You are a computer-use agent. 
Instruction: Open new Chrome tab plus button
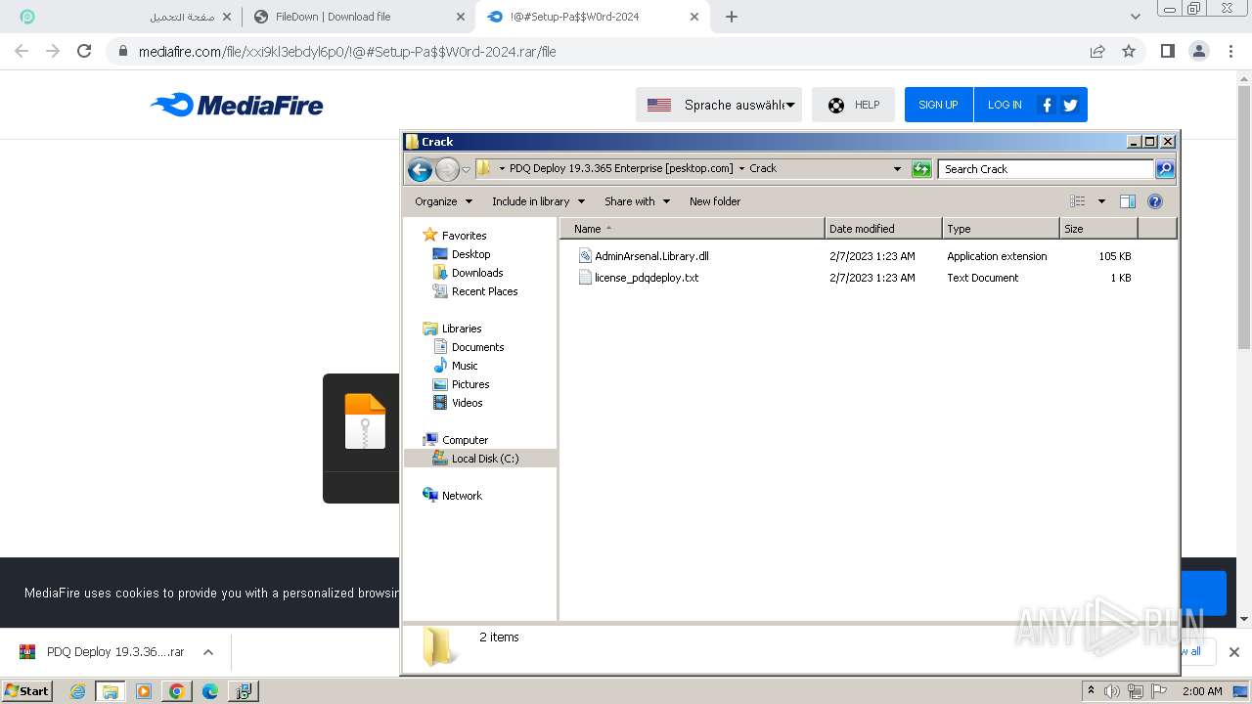[x=732, y=17]
